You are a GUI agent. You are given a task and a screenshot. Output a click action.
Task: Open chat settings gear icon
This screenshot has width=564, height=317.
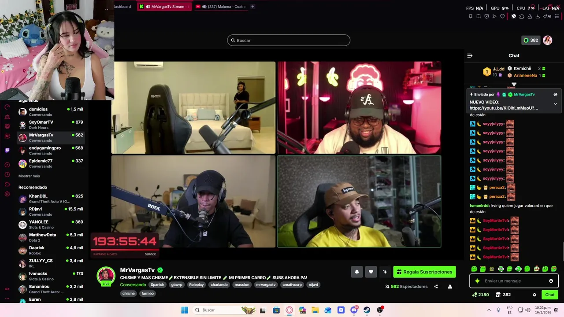534,295
